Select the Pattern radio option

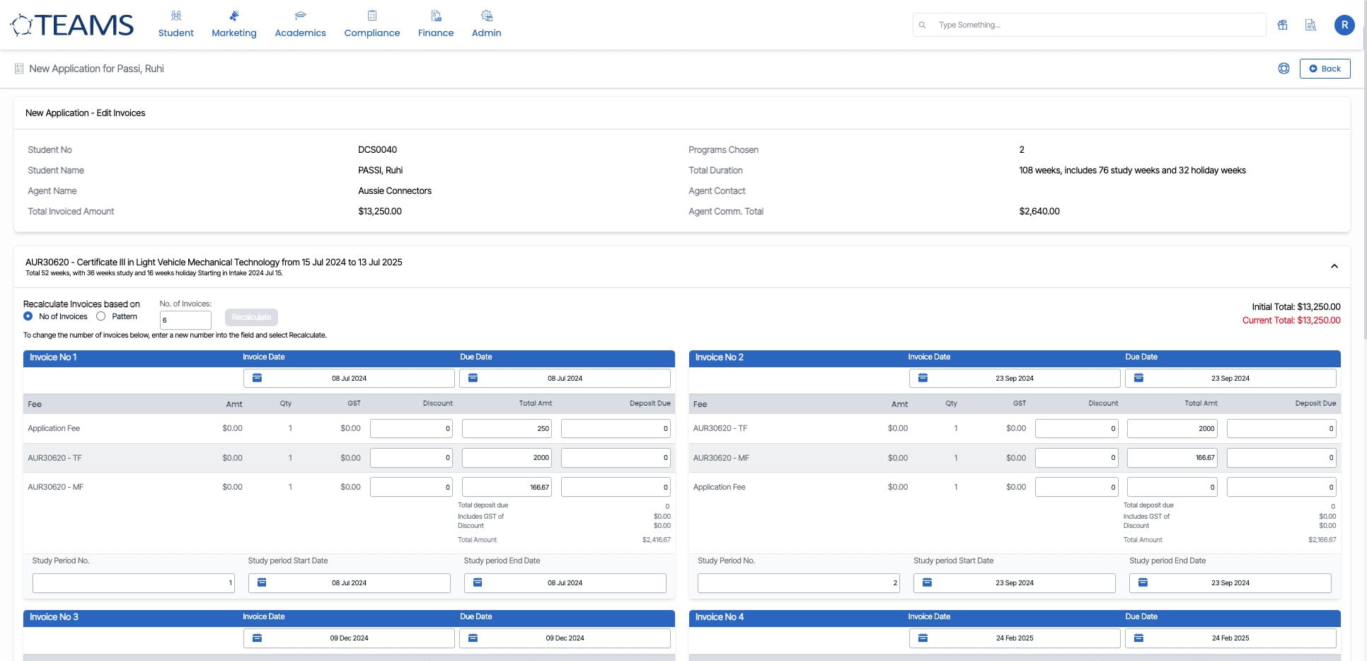101,316
